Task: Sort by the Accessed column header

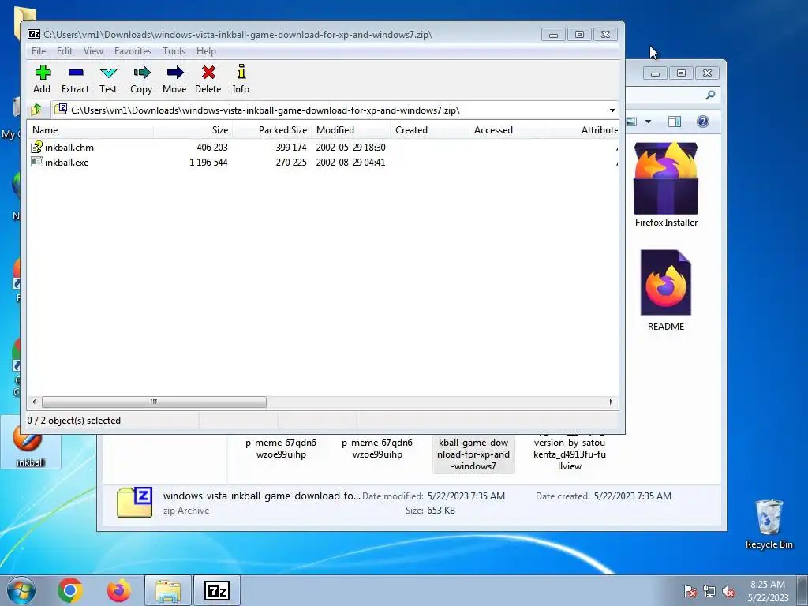Action: 508,130
